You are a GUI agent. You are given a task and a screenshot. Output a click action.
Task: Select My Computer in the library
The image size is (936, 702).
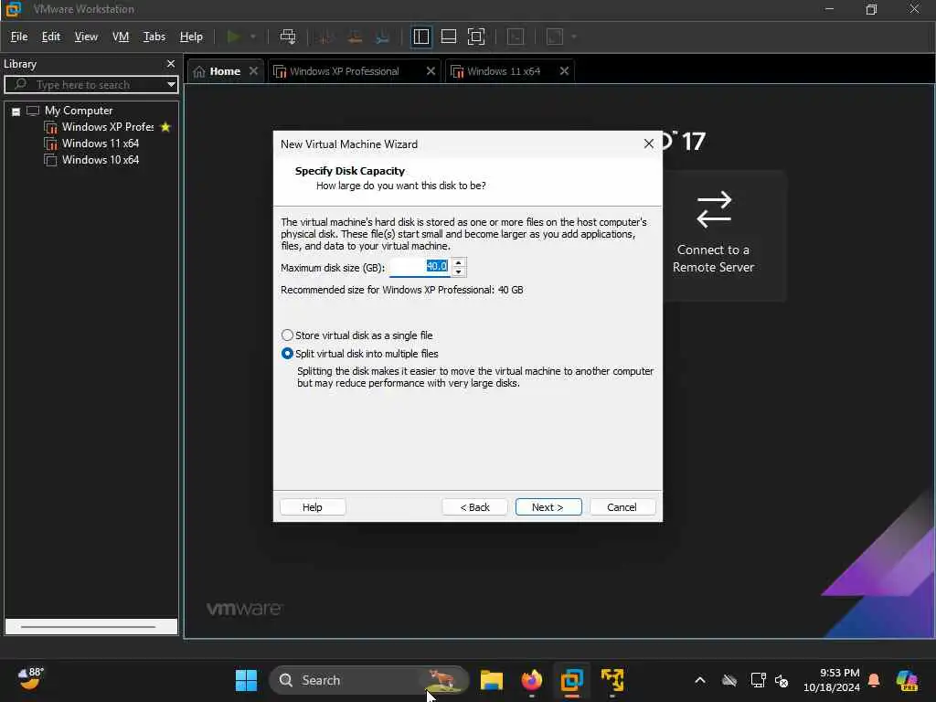[x=79, y=111]
